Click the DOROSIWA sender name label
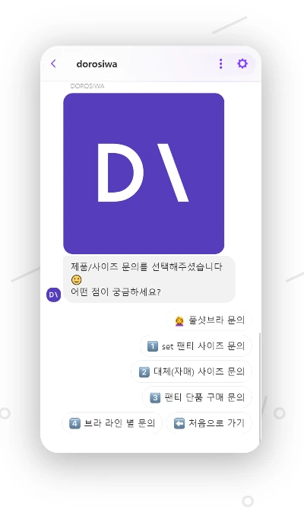This screenshot has height=513, width=304. [87, 86]
